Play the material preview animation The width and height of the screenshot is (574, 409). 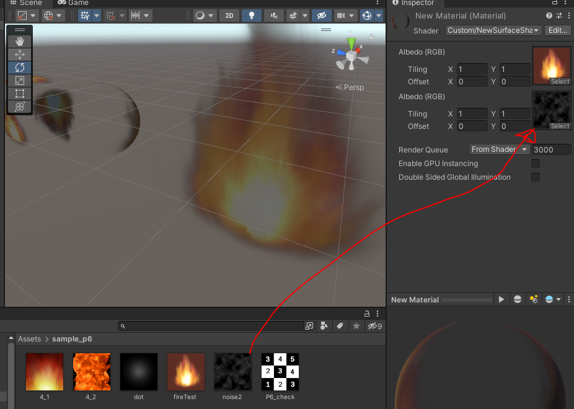click(x=501, y=299)
